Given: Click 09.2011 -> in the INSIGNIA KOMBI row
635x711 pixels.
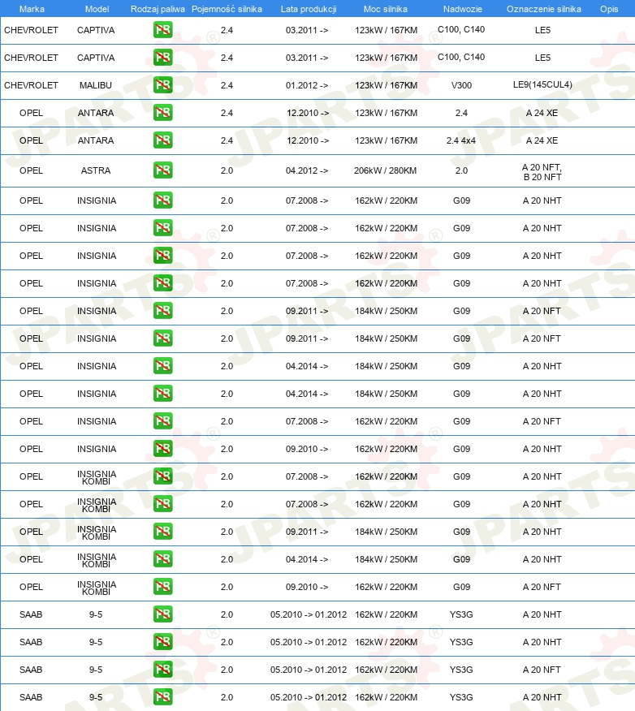Looking at the screenshot, I should tap(307, 532).
